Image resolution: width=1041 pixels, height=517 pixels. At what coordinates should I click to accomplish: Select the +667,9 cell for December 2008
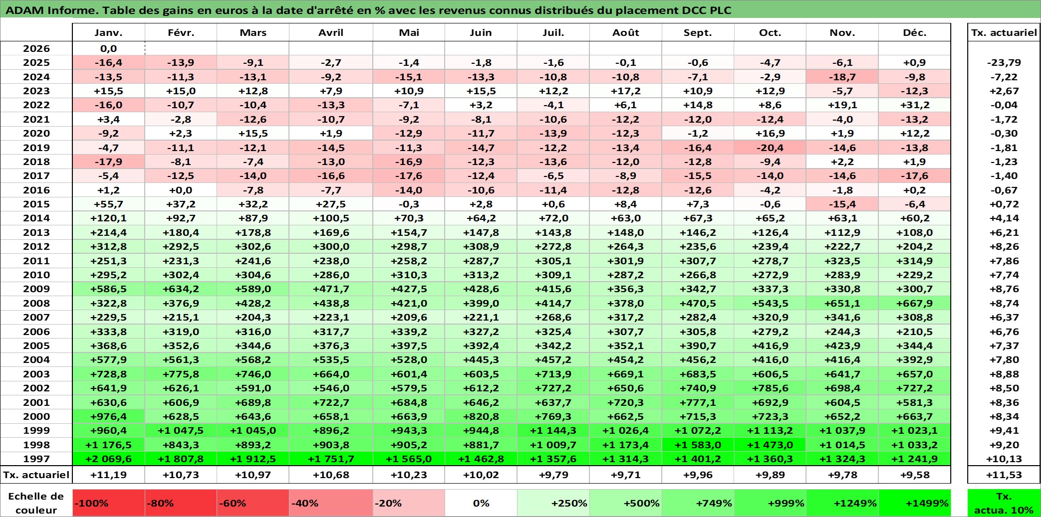pos(915,303)
